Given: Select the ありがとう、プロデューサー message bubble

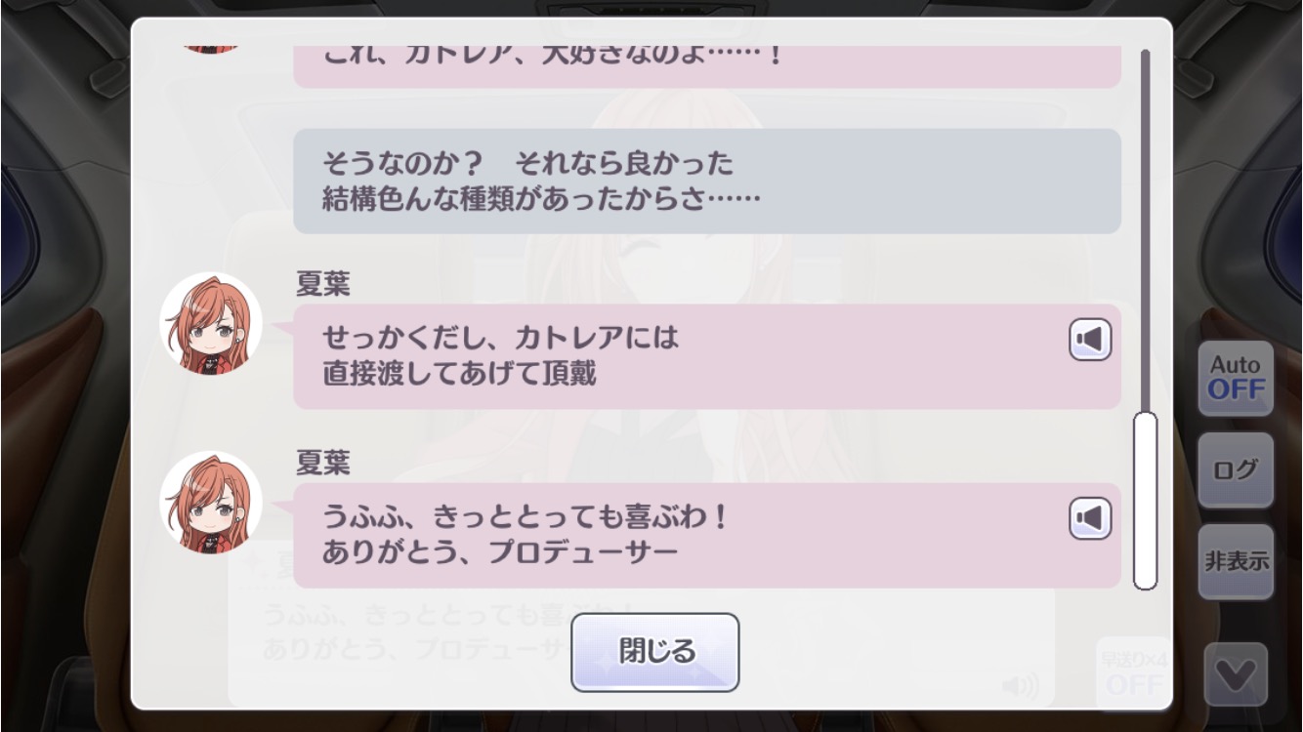Looking at the screenshot, I should [707, 536].
